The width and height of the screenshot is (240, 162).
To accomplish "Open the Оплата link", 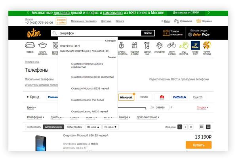I will pyautogui.click(x=120, y=21).
